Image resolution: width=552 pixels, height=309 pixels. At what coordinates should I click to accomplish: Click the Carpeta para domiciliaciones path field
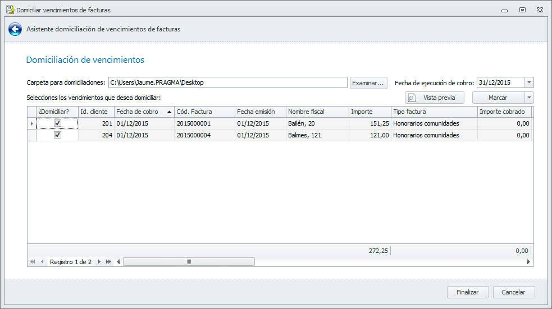coord(227,82)
